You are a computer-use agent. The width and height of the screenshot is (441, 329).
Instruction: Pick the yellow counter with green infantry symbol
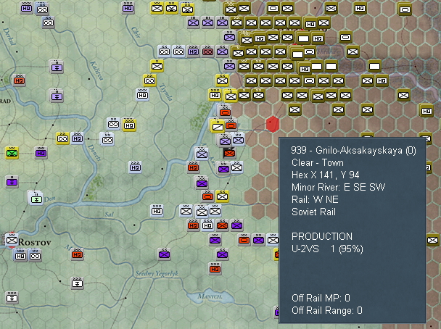(12, 153)
